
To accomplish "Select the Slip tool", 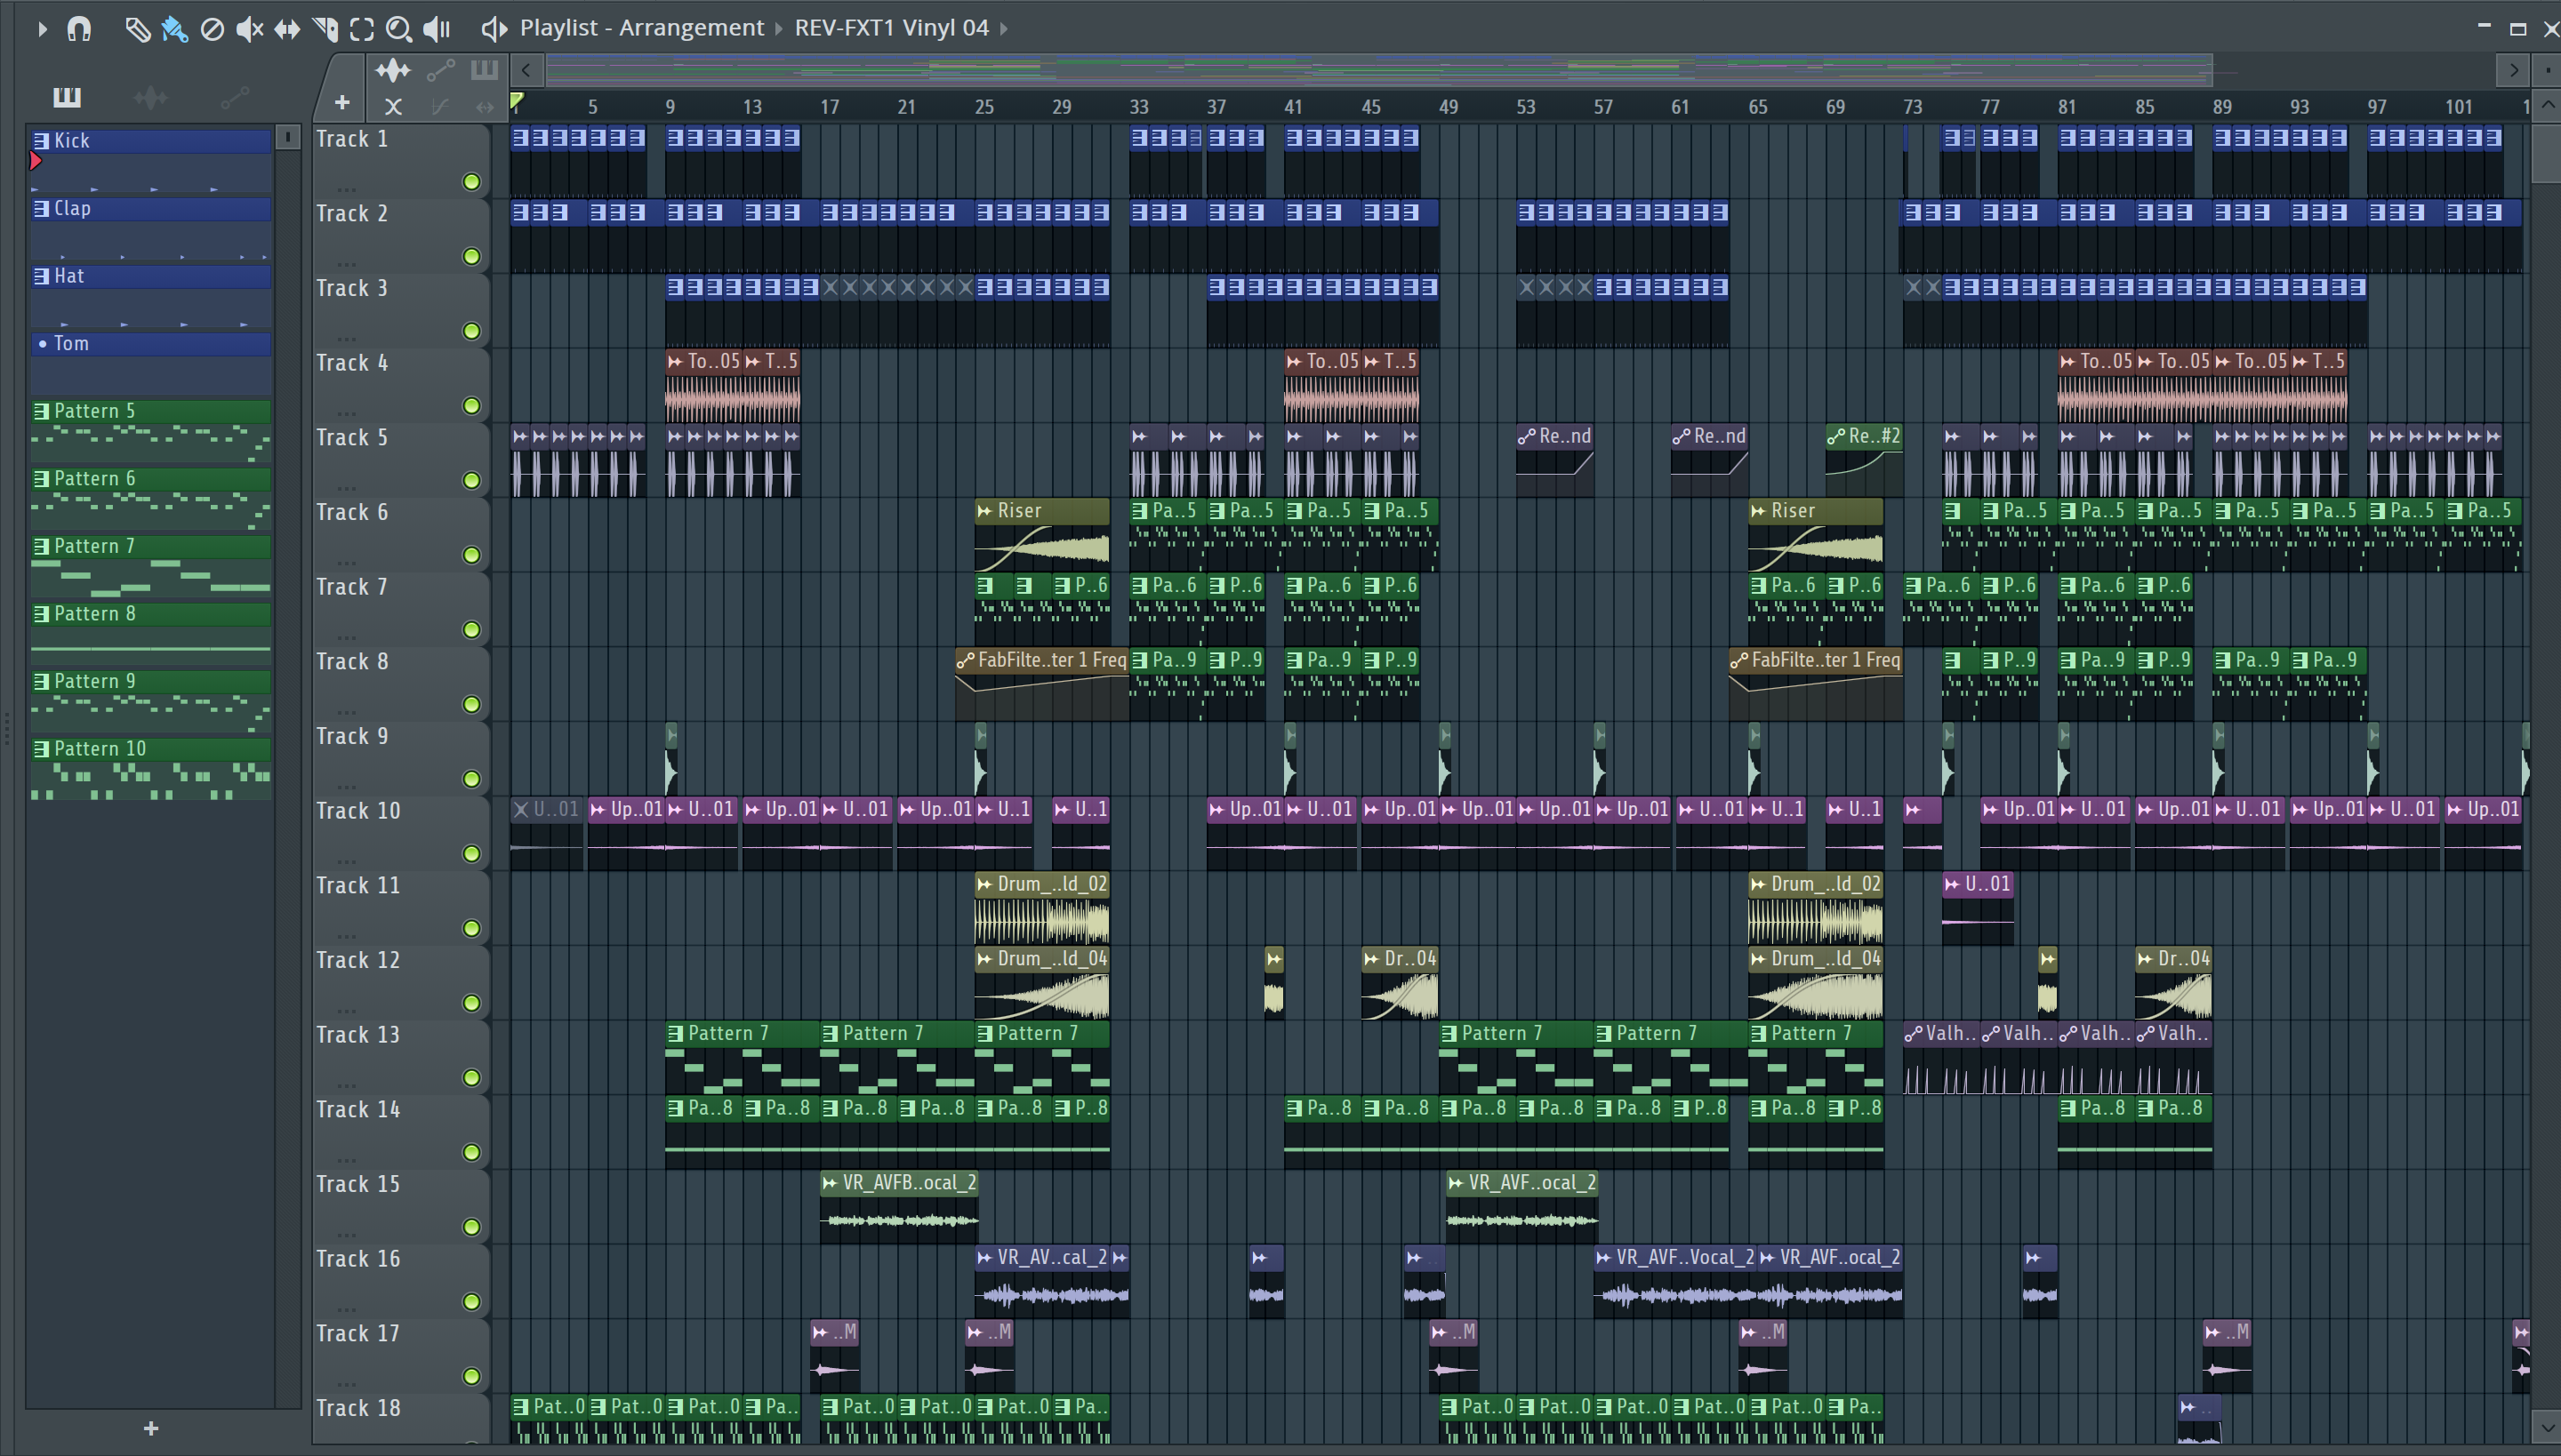I will [287, 29].
